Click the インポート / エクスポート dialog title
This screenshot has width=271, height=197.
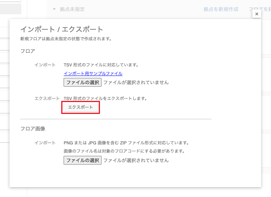tap(62, 29)
